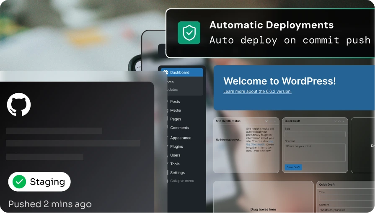
Task: Focus Title field in Quick Draft above Save Draft
Action: 315,134
